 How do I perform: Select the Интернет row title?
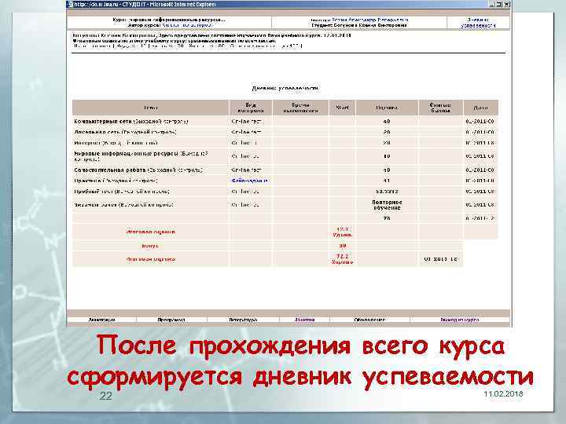116,143
